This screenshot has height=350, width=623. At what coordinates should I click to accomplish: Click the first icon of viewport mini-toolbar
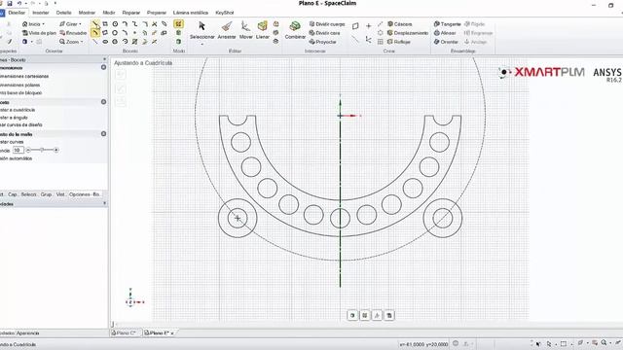352,315
